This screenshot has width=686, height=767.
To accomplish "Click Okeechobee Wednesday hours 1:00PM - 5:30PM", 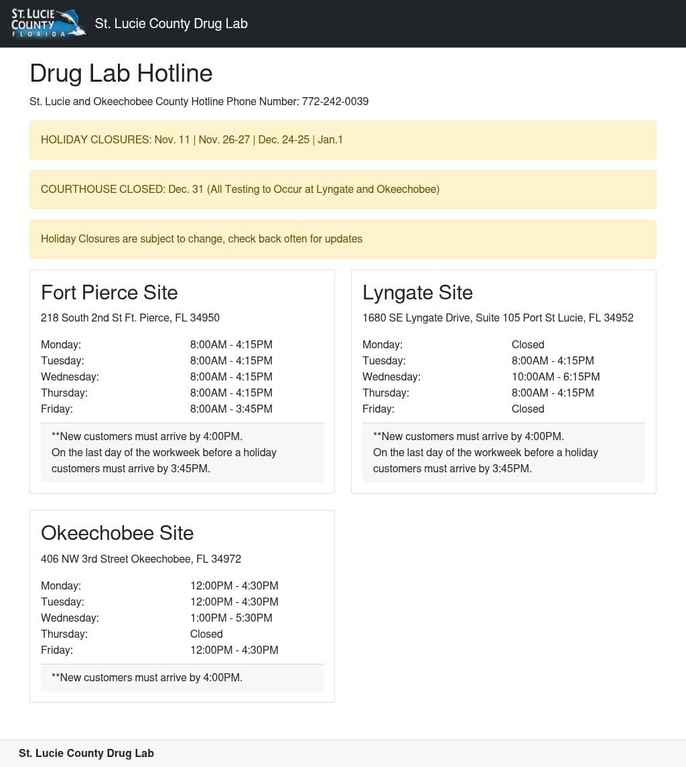I will coord(231,618).
